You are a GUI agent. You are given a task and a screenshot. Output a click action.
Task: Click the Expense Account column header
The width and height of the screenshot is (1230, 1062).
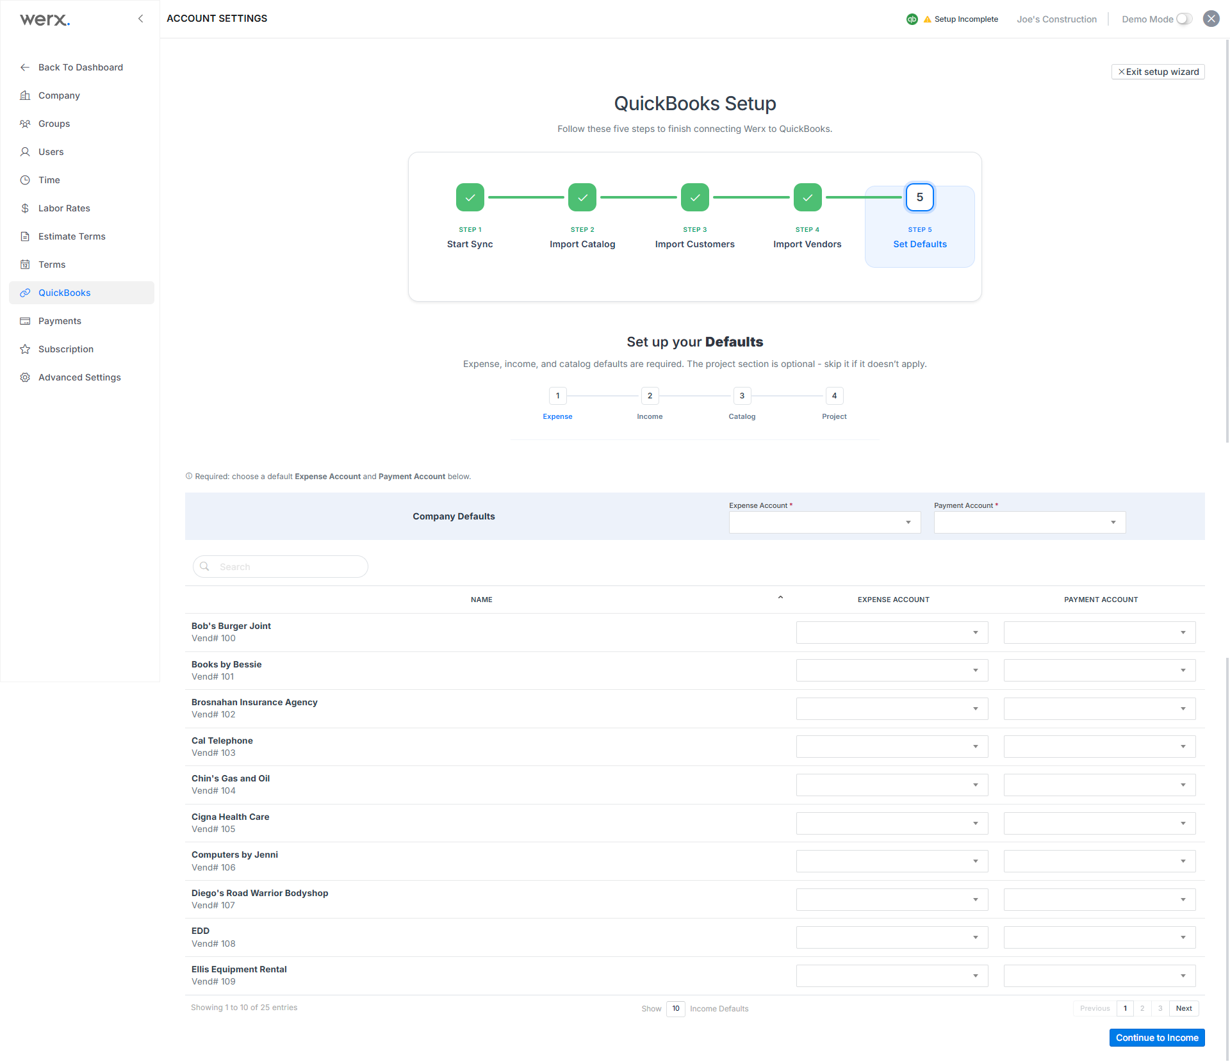pos(894,600)
